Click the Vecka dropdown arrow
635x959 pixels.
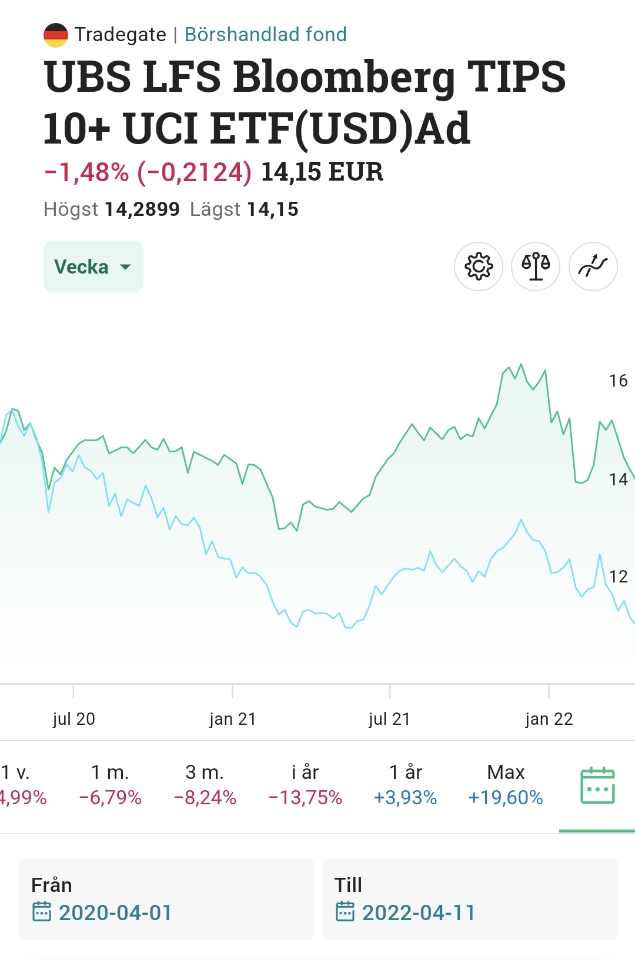pos(125,267)
